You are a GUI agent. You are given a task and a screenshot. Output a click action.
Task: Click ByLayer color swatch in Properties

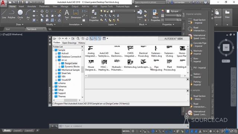click(168, 11)
